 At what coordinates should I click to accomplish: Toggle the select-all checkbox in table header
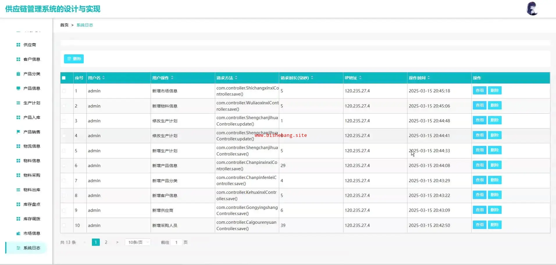[64, 78]
